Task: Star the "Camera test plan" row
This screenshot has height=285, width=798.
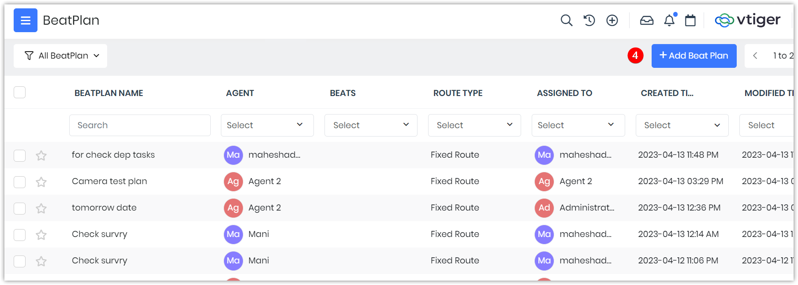Action: 41,182
